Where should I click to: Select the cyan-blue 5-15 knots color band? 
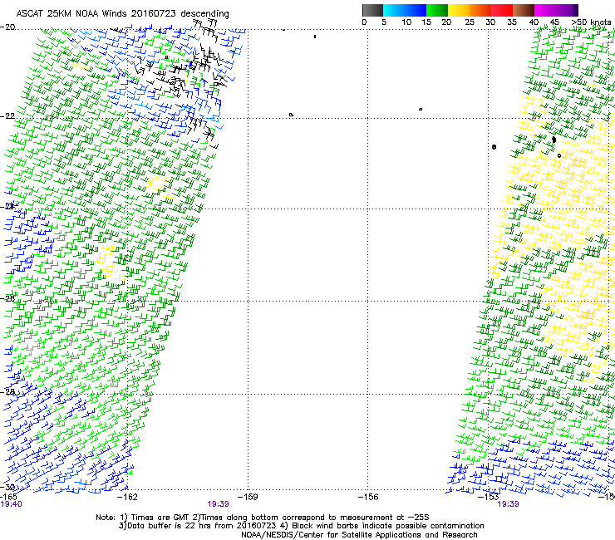[x=405, y=10]
